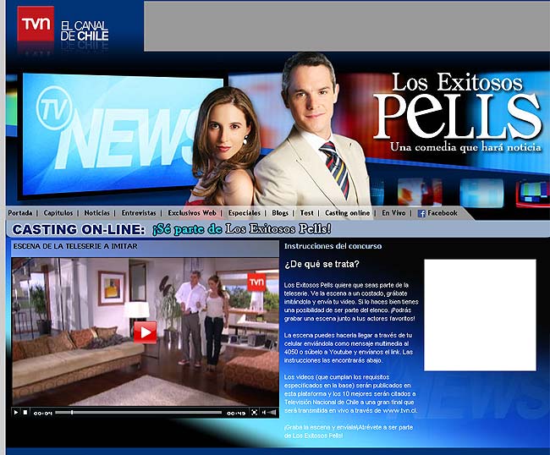Click the TVN watermark on the video

[x=256, y=282]
